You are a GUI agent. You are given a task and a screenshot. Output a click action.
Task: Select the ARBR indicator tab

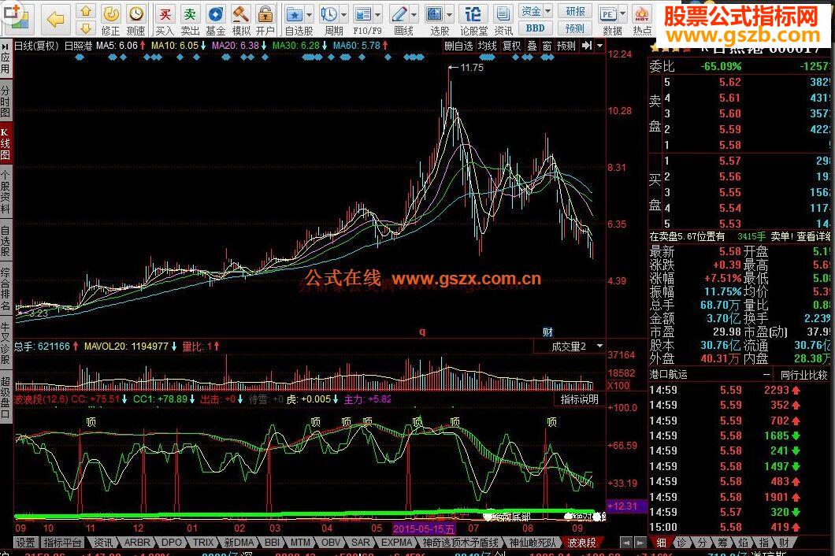point(137,543)
